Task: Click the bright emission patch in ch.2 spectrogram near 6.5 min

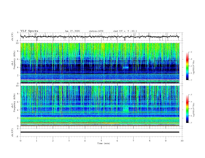Action: click(x=126, y=109)
